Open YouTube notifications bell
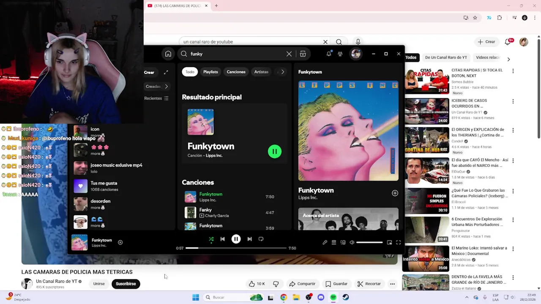The image size is (541, 304). (x=508, y=42)
